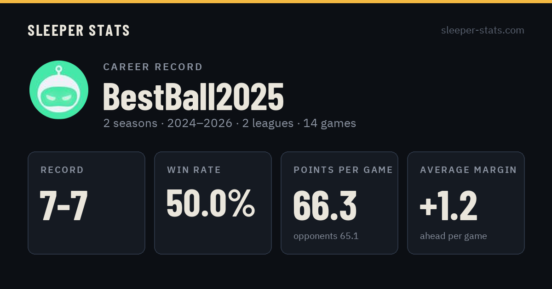552x289 pixels.
Task: Open the sleeper-stats.com link
Action: [483, 30]
